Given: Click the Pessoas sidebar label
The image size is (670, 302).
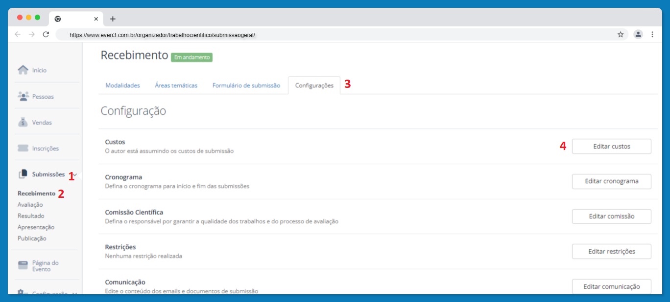Looking at the screenshot, I should (43, 97).
